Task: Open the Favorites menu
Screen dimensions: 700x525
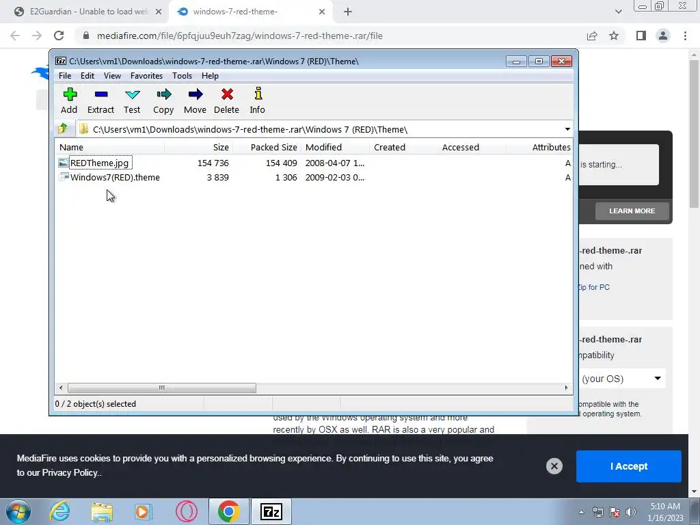Action: (146, 76)
